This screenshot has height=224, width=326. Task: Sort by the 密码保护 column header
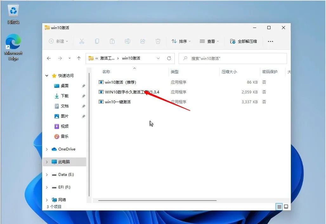[x=270, y=72]
